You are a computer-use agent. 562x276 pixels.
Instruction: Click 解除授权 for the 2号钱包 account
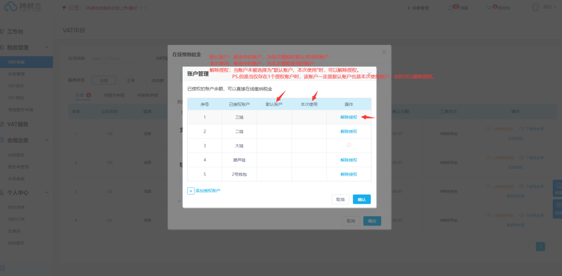349,174
